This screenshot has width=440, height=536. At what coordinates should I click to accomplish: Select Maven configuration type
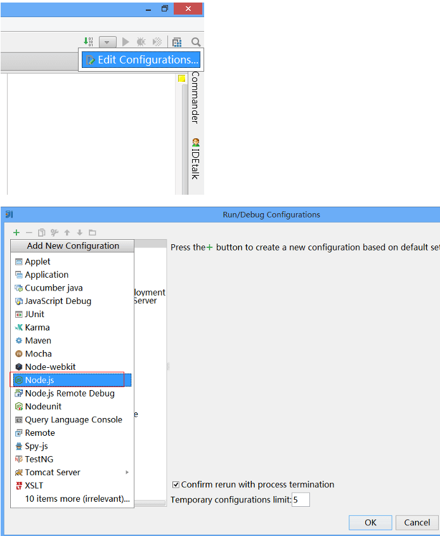(72, 341)
